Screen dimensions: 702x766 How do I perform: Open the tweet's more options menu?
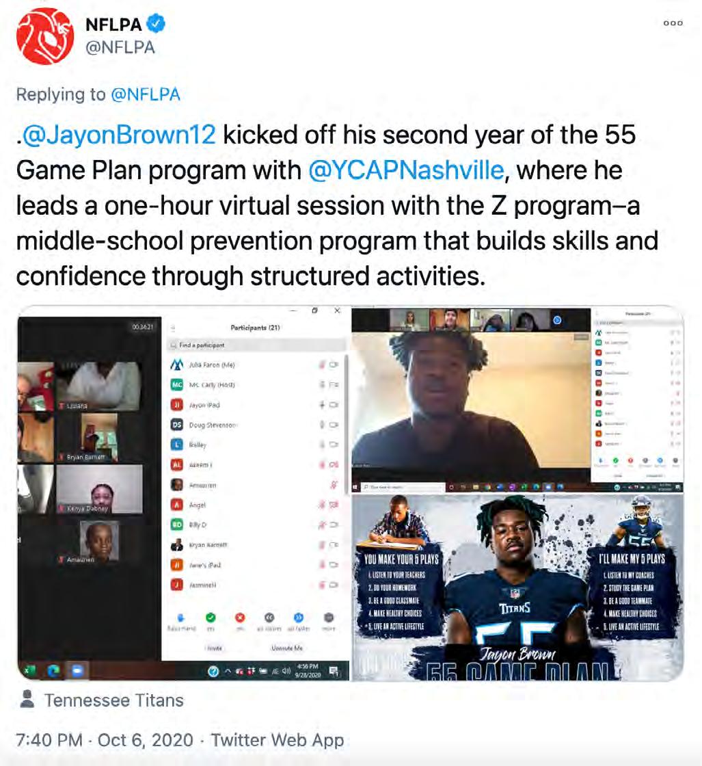[x=673, y=23]
